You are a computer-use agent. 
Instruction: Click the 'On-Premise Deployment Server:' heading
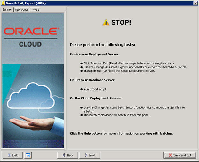point(95,54)
